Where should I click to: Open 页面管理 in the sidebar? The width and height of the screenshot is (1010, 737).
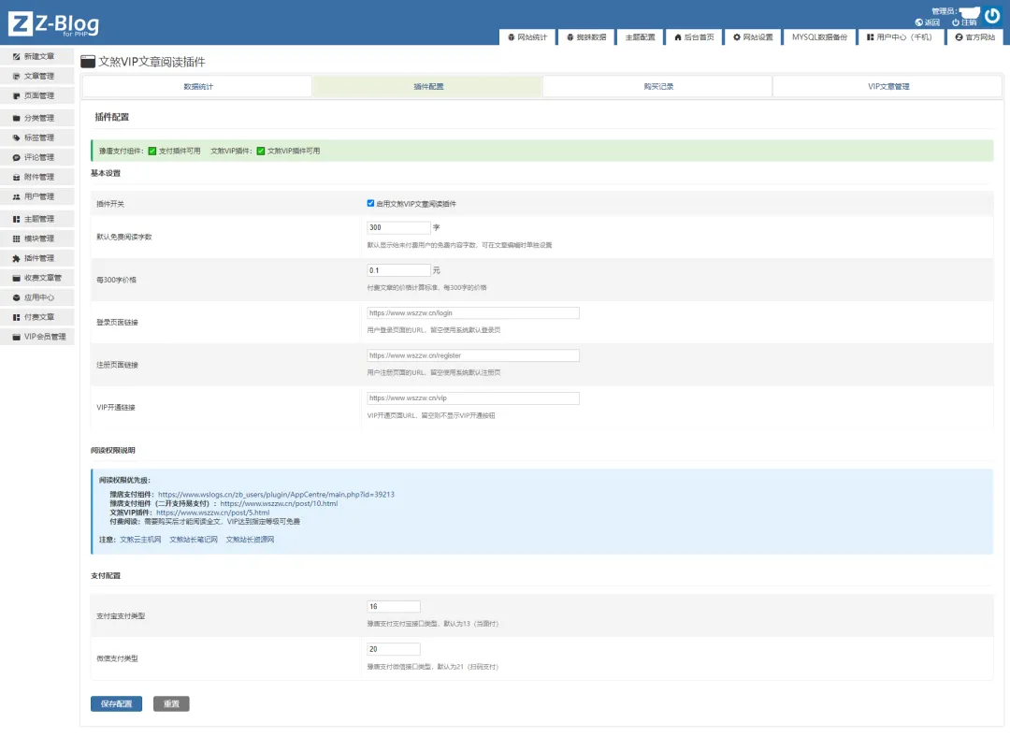(x=37, y=96)
